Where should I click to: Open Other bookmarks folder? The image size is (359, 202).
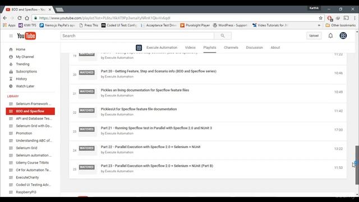(x=340, y=25)
